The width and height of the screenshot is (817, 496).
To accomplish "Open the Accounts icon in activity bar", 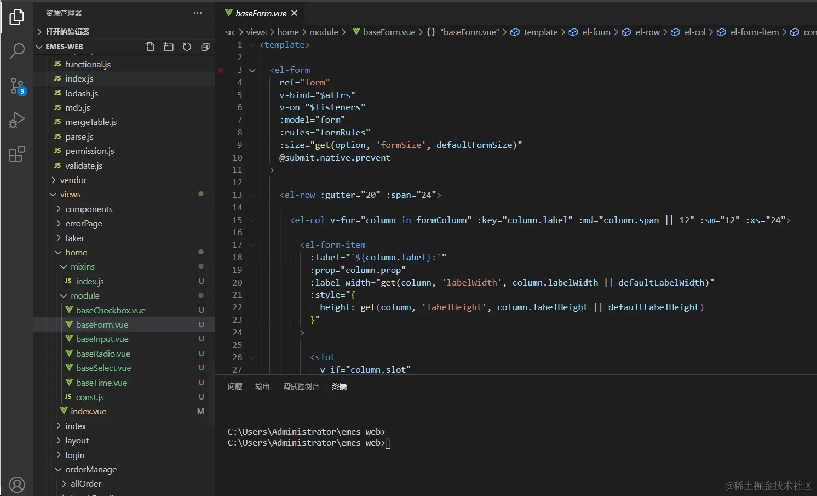I will [x=17, y=484].
